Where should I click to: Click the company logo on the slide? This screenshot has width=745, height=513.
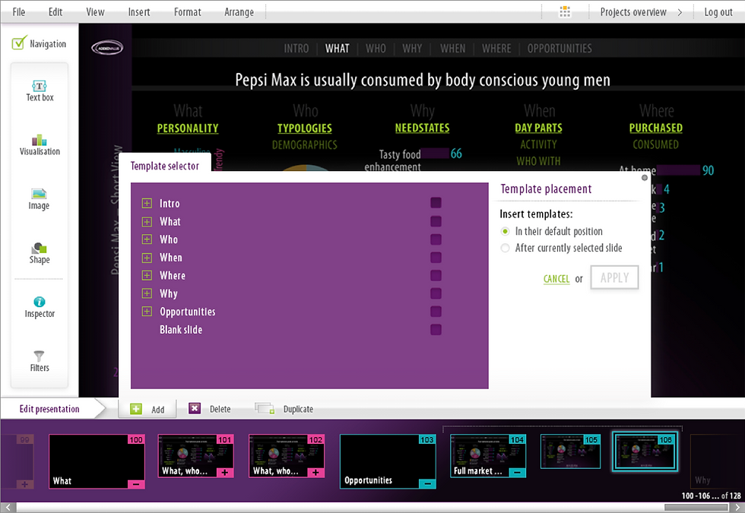tap(107, 47)
